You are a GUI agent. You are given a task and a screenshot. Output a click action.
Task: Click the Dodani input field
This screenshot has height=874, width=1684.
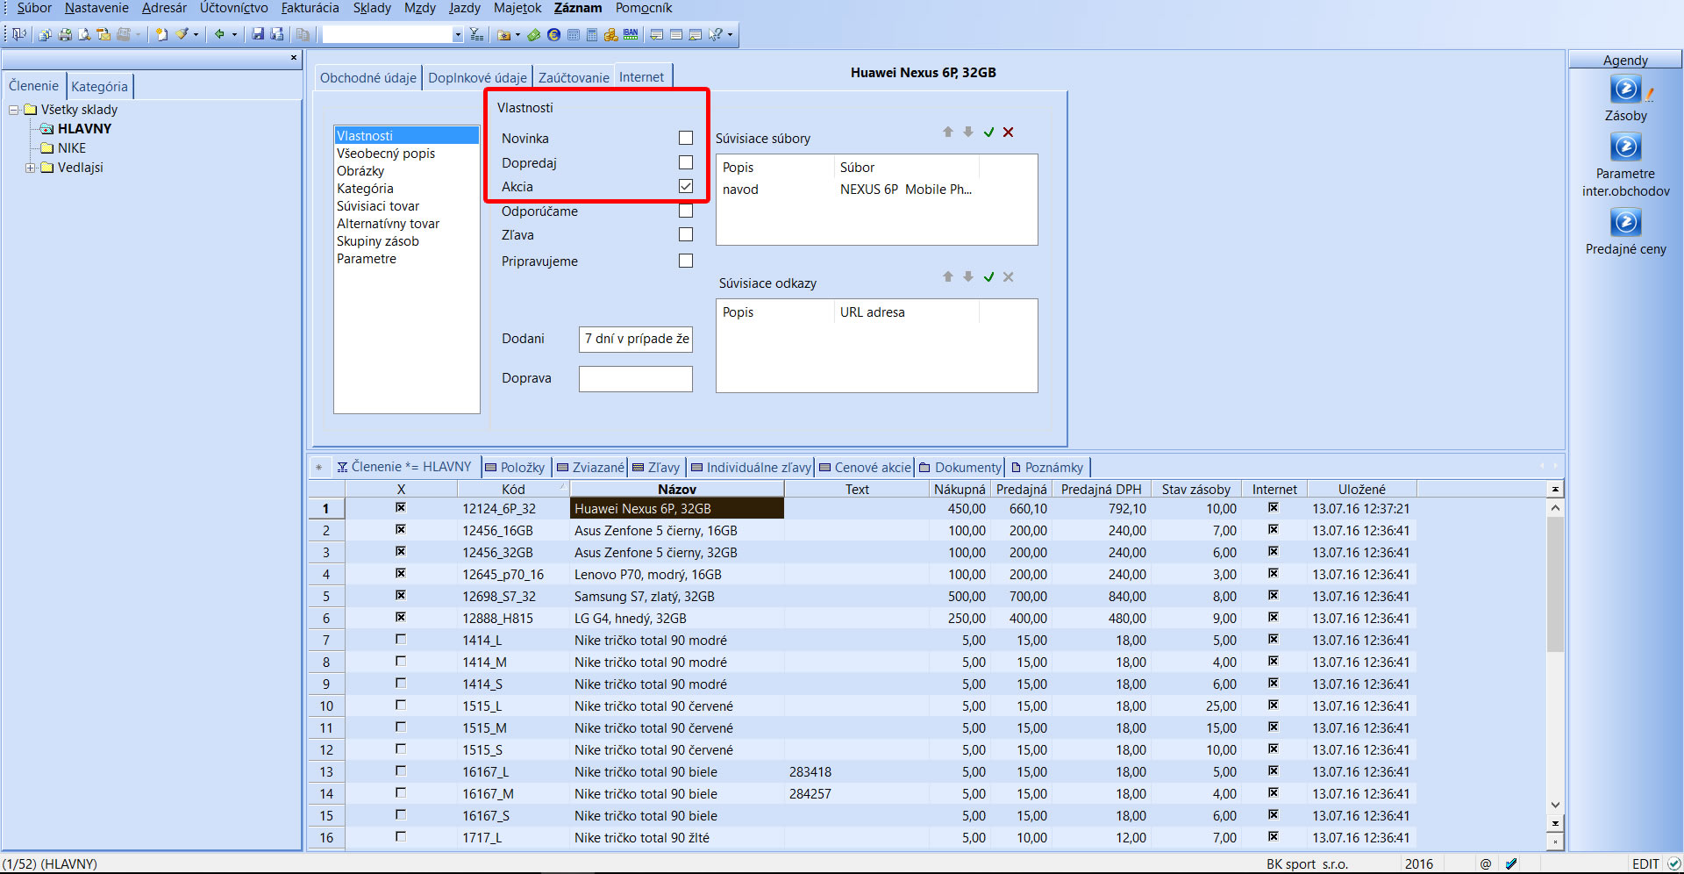[x=636, y=339]
